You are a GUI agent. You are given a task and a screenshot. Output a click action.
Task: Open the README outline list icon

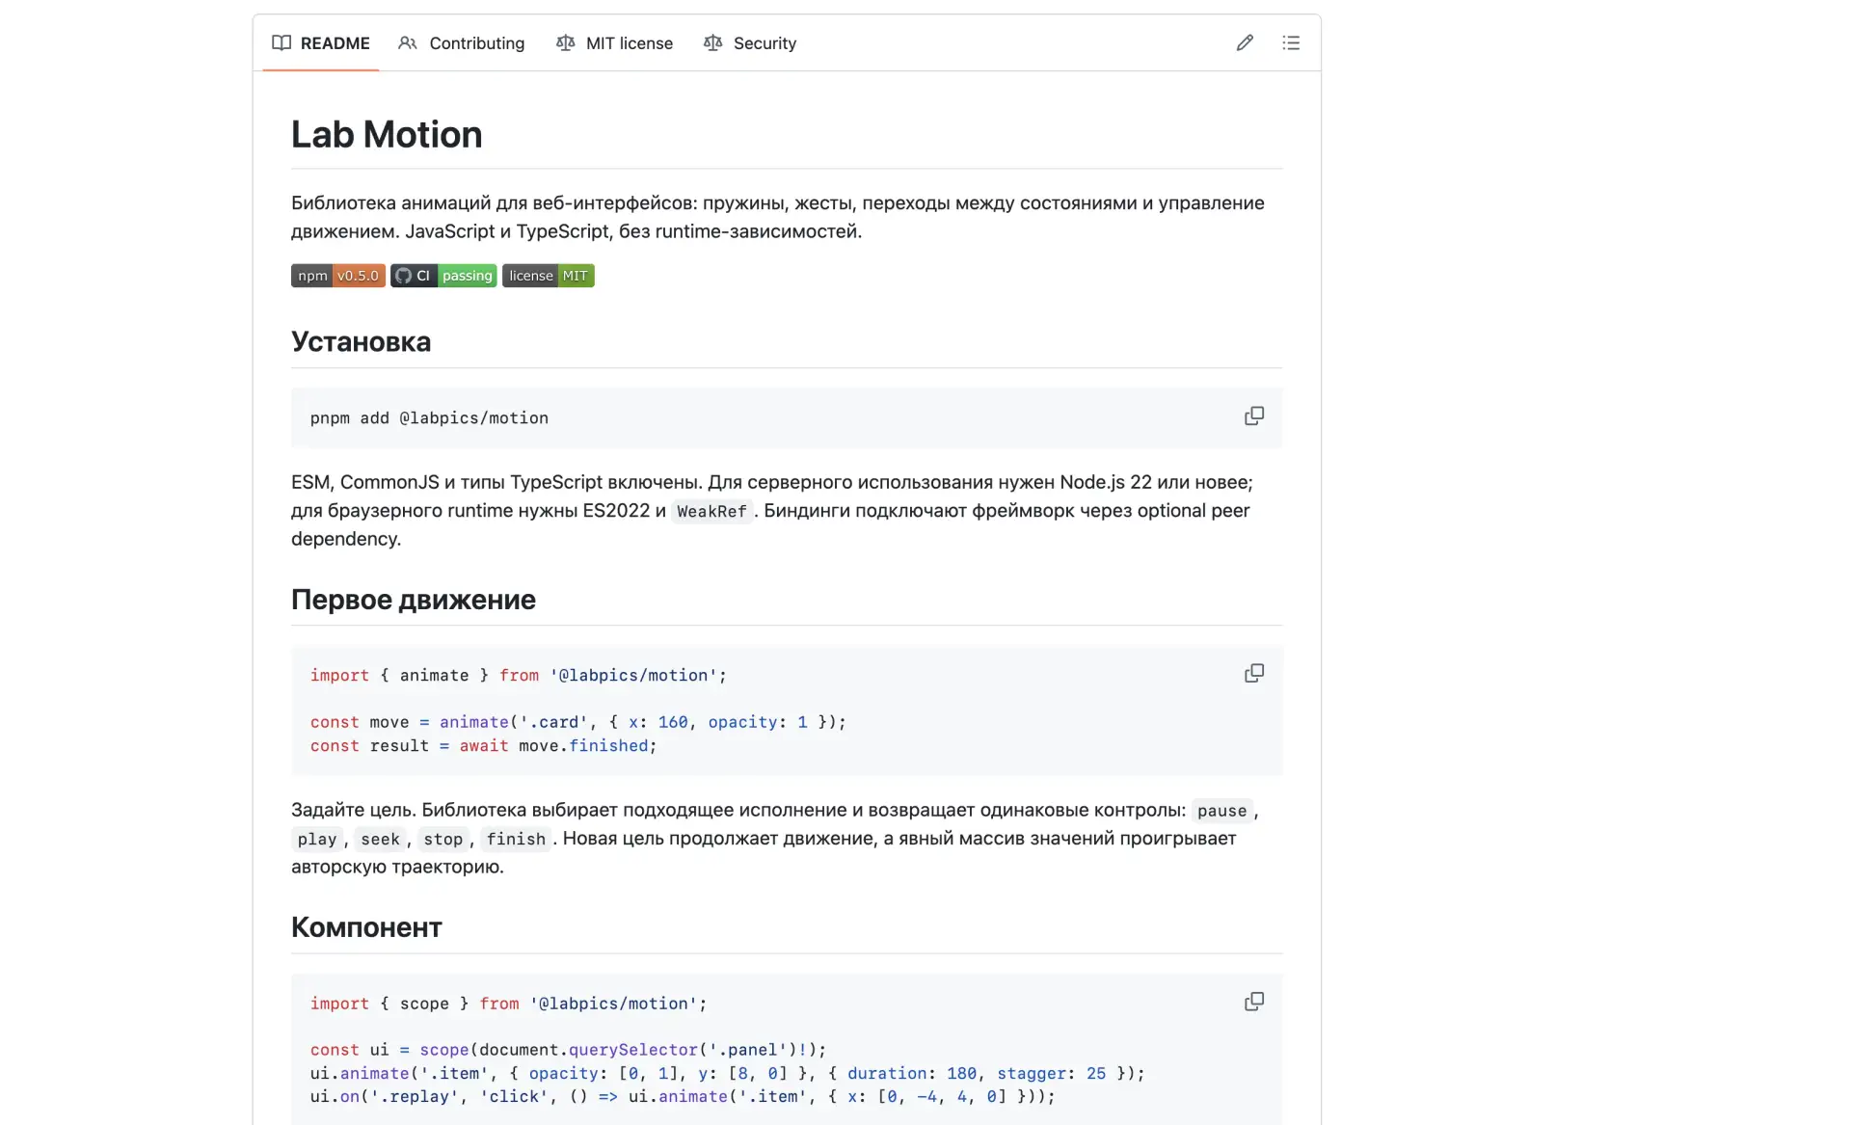(x=1291, y=42)
